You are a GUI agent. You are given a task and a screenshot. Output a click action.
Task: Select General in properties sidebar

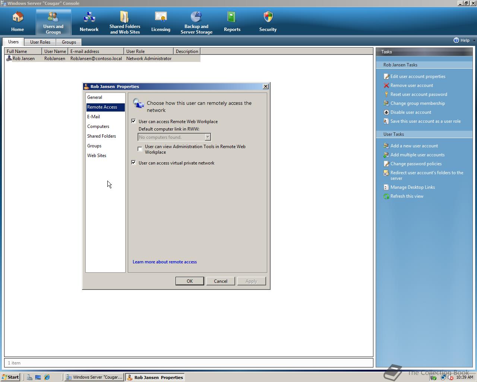[x=105, y=97]
